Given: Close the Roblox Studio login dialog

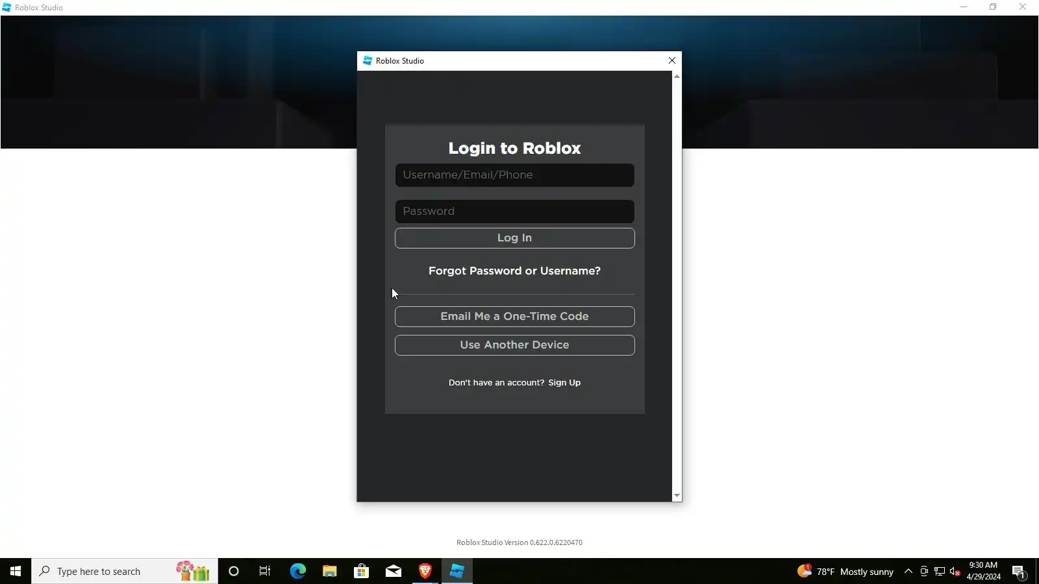Looking at the screenshot, I should 672,61.
